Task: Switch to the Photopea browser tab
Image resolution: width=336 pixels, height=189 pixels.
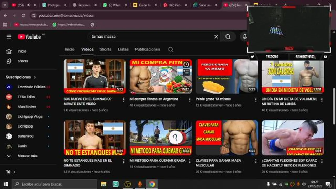Action: (54, 5)
